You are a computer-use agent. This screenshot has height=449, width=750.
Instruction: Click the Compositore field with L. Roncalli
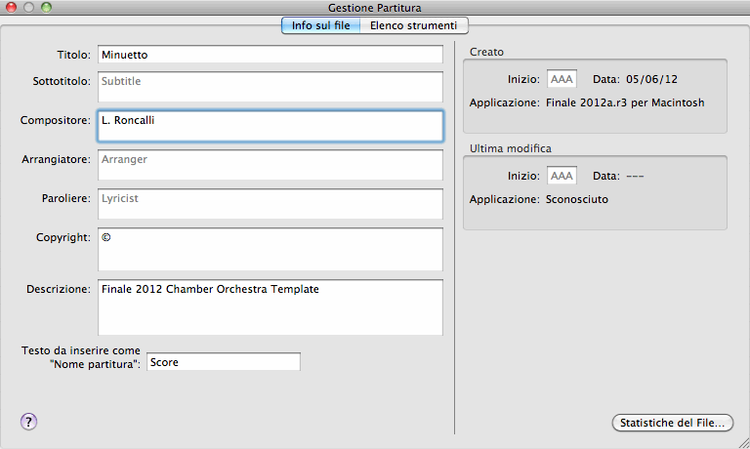271,126
